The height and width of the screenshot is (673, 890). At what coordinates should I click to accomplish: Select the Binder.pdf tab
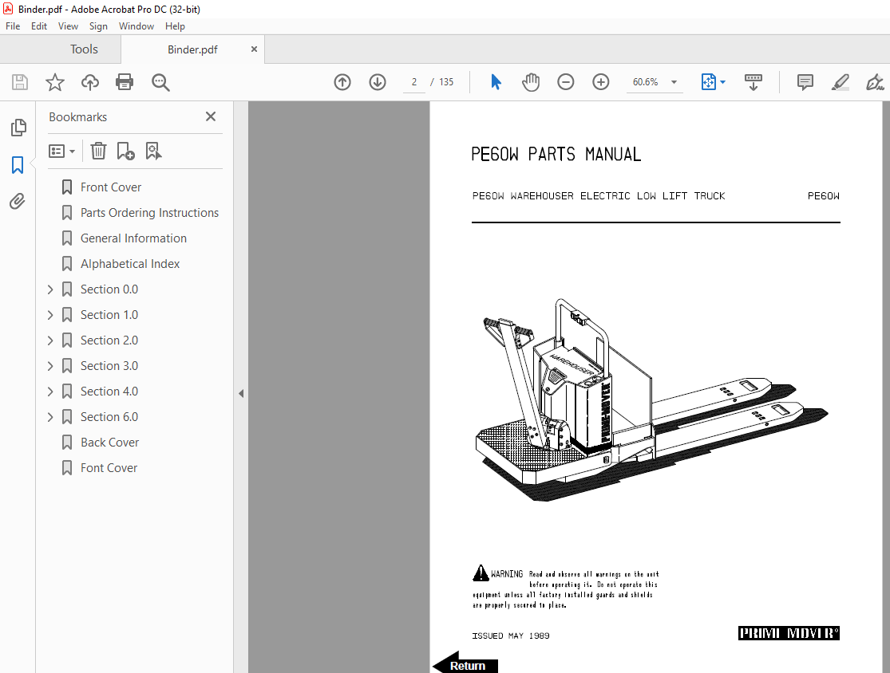[x=192, y=49]
